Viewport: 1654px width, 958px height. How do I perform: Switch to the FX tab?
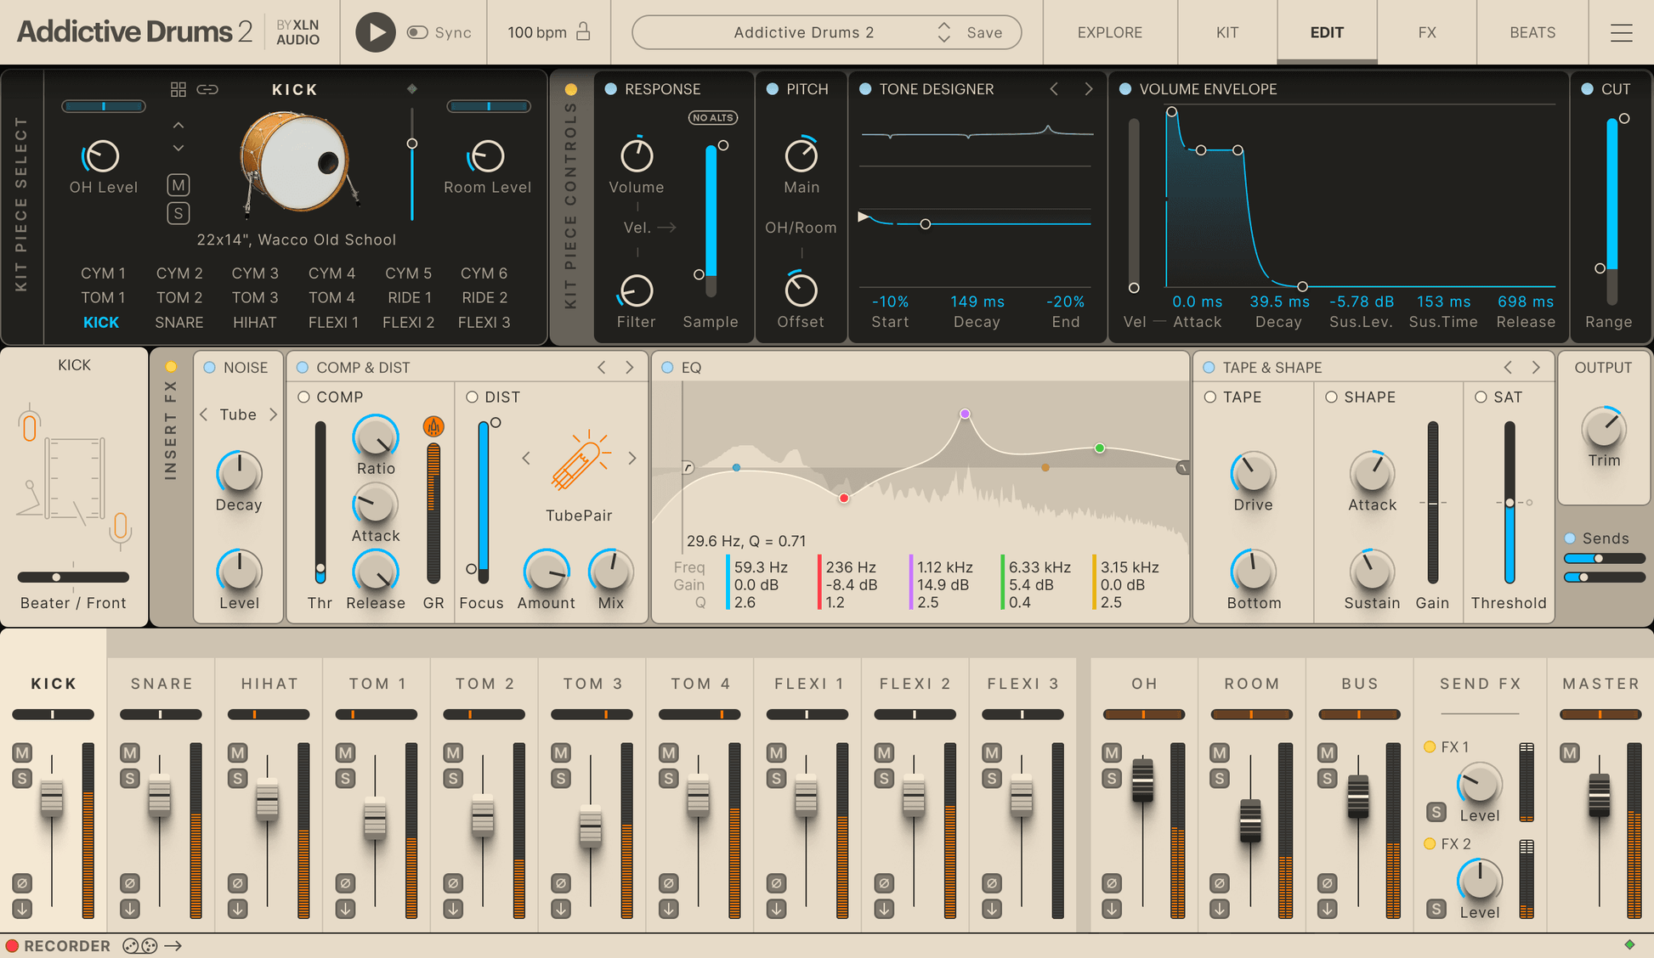click(1426, 32)
